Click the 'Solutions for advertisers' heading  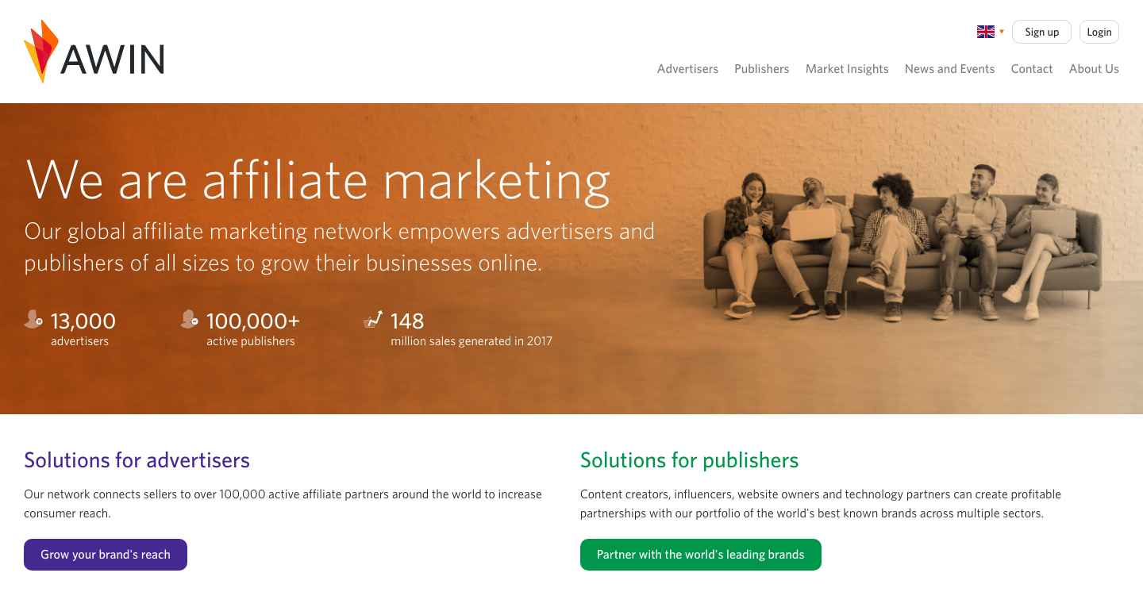[137, 460]
